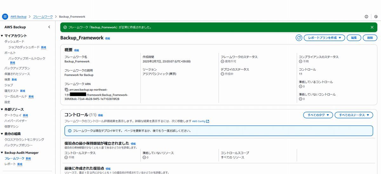Open 仮想マシン in sidebar

(x=11, y=127)
